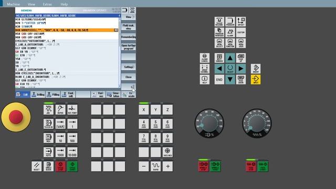336x189 pixels.
Task: Open the Machine menu in the menu bar
Action: [x=14, y=4]
